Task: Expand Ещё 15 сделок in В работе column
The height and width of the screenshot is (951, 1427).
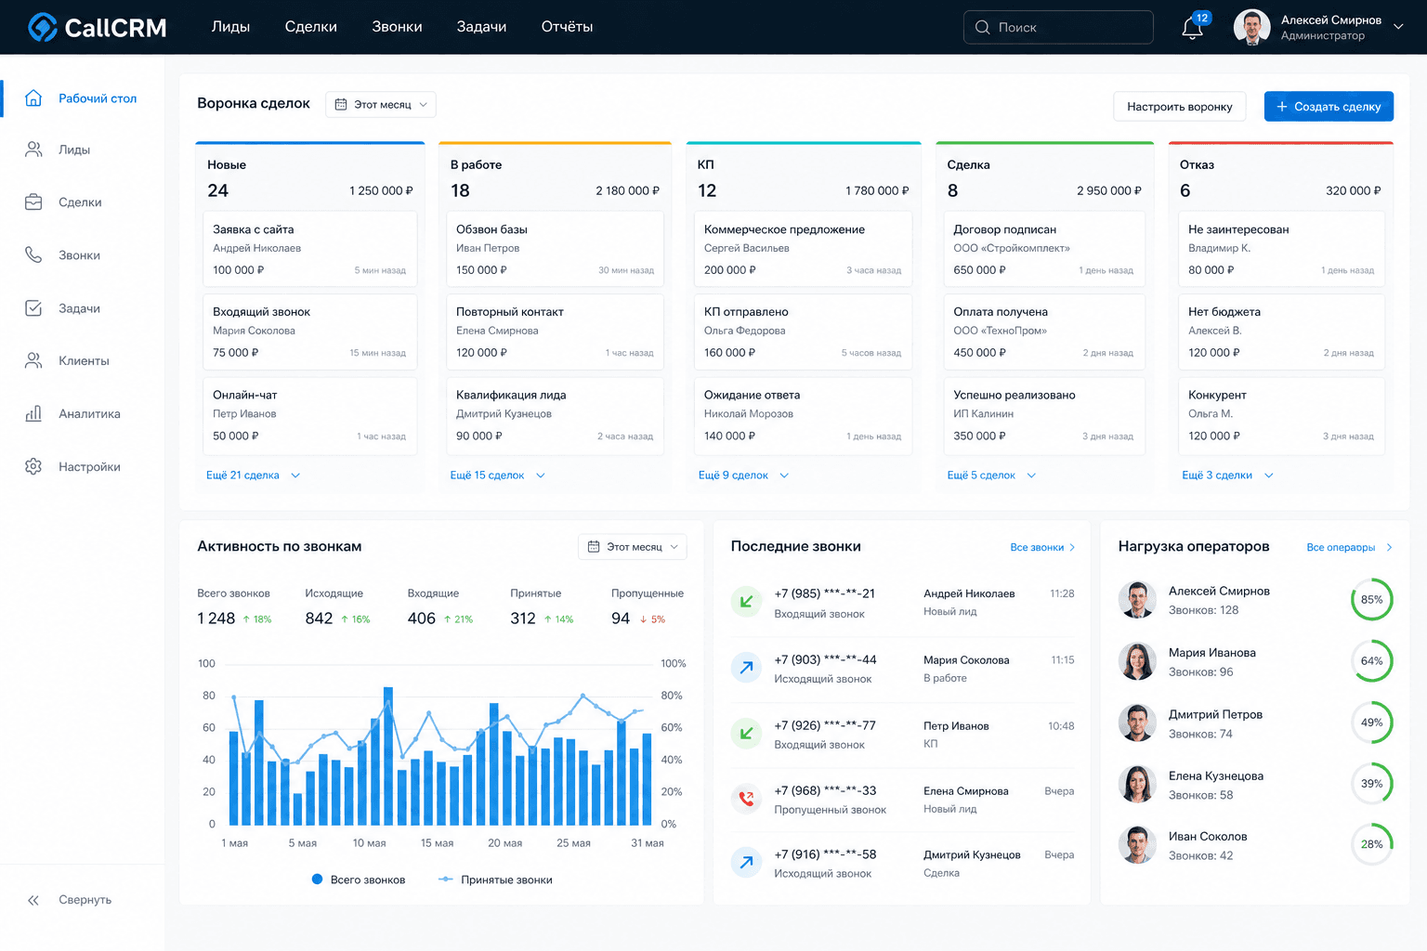Action: (498, 475)
